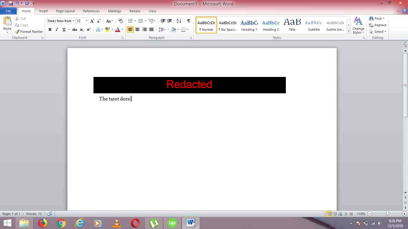Expand the Select menu in Editing

378,32
